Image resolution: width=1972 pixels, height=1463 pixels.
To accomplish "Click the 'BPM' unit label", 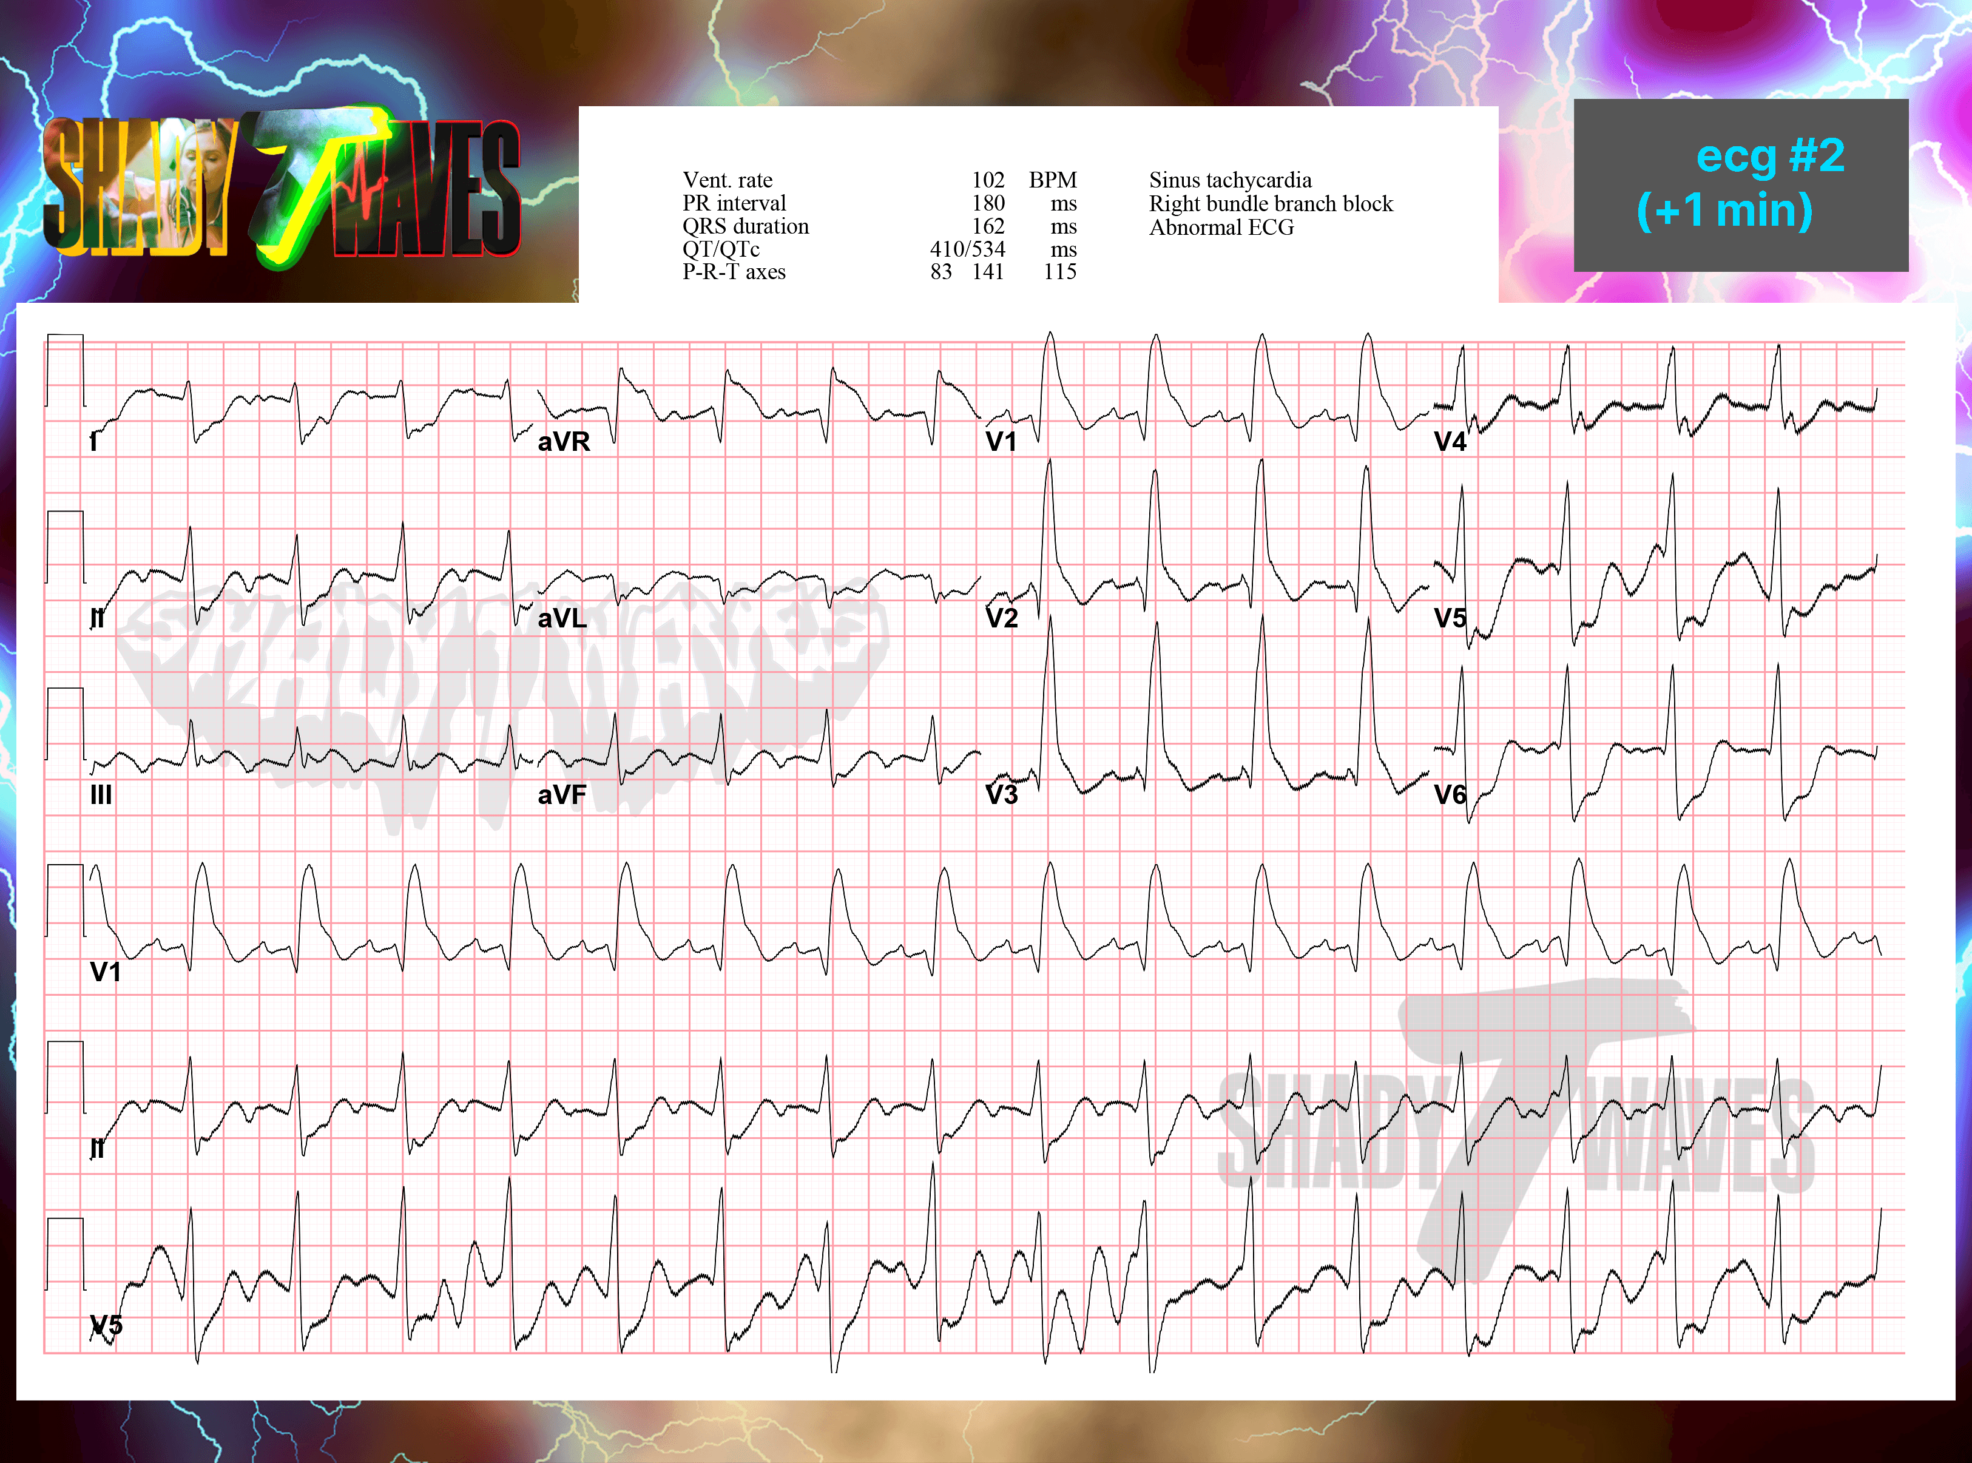I will pos(1053,180).
